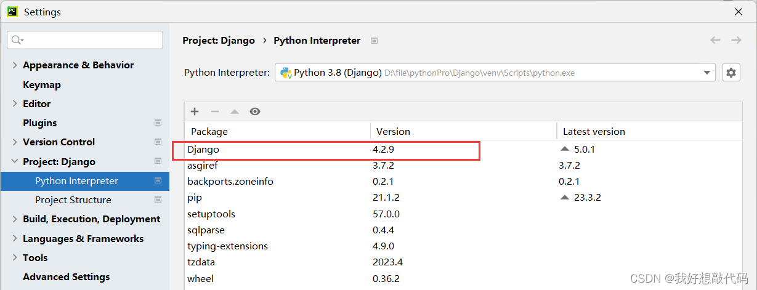Close the Settings window
This screenshot has height=290, width=757.
point(739,12)
